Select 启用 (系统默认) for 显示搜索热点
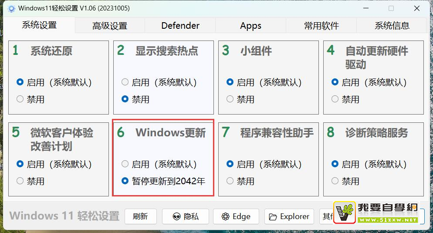 tap(125, 82)
